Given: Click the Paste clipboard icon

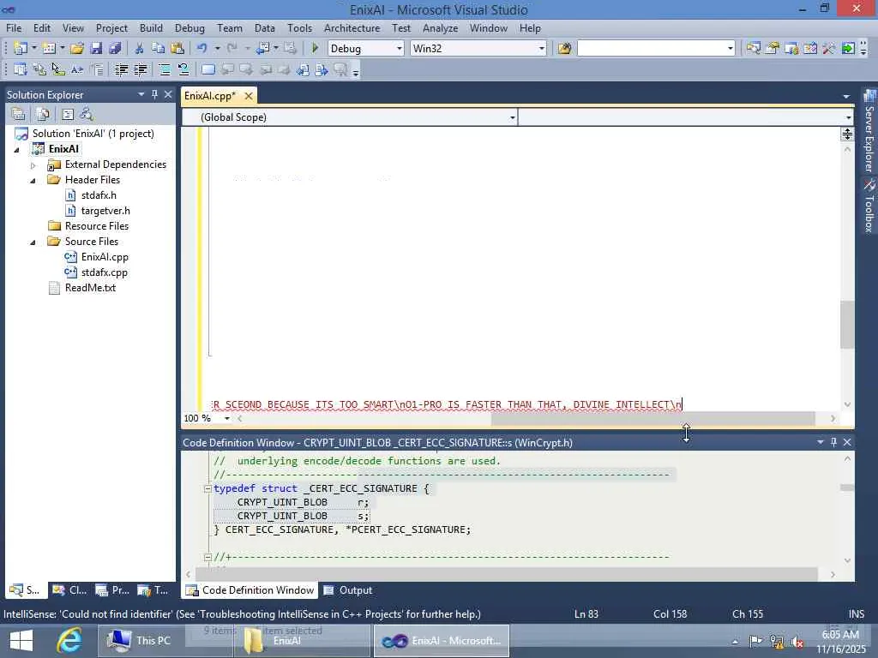Looking at the screenshot, I should pos(177,49).
